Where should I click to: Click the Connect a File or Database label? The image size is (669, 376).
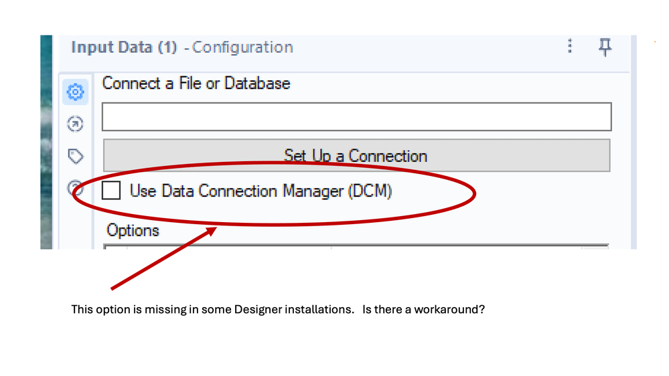point(196,84)
